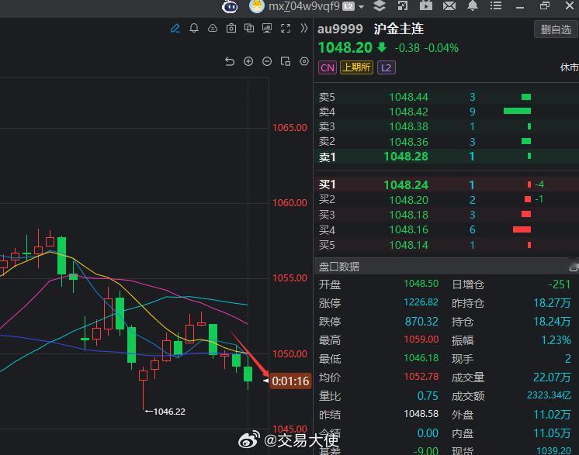Select the 卖3 ask price 1048.38
Image resolution: width=579 pixels, height=455 pixels.
pos(408,126)
